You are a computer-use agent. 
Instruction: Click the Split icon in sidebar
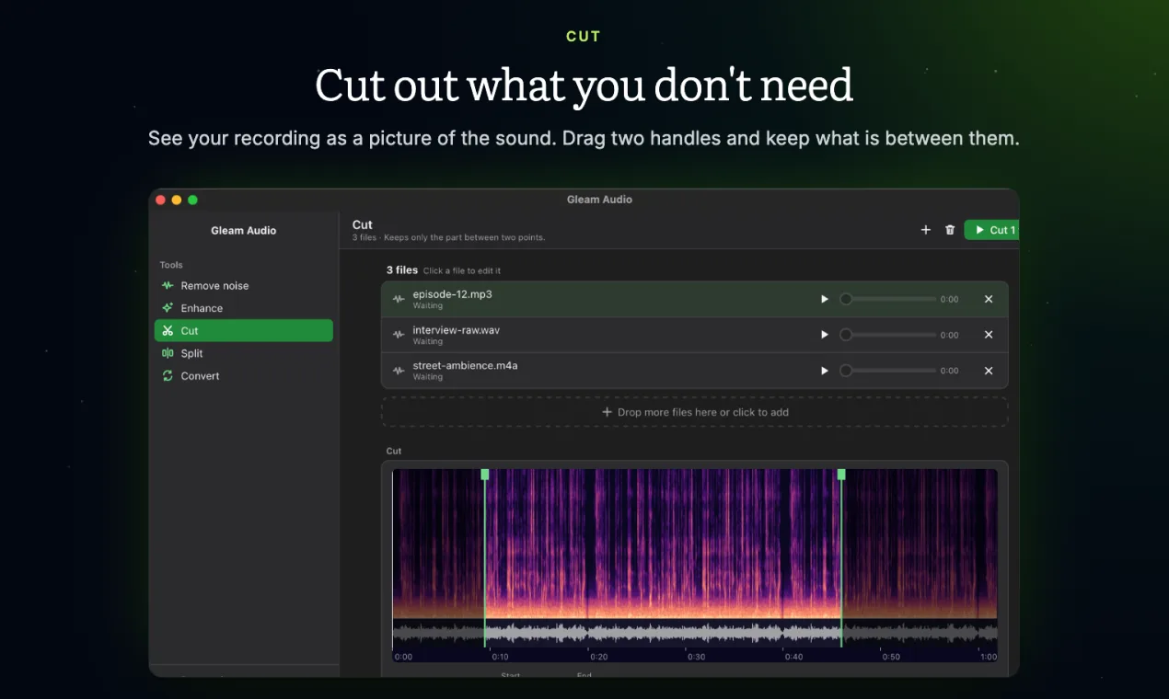(168, 353)
